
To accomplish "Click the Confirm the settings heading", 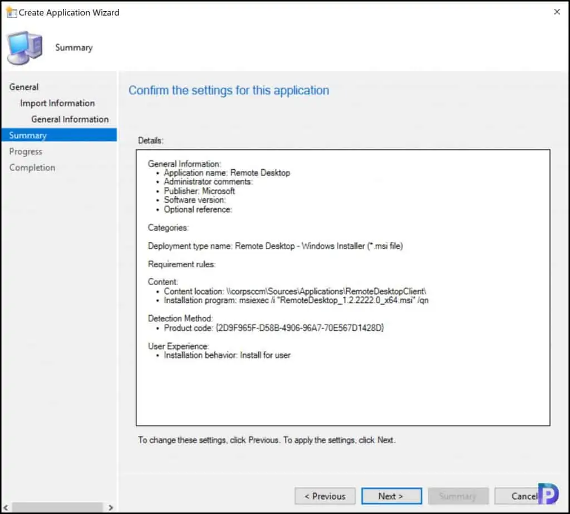I will pos(229,90).
